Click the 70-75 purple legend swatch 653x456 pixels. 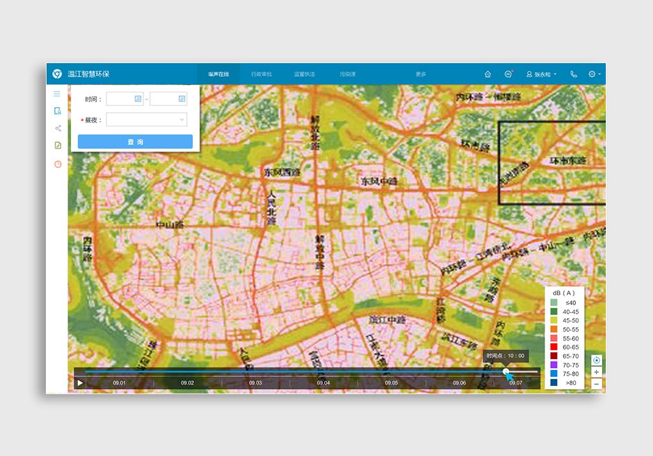click(554, 365)
